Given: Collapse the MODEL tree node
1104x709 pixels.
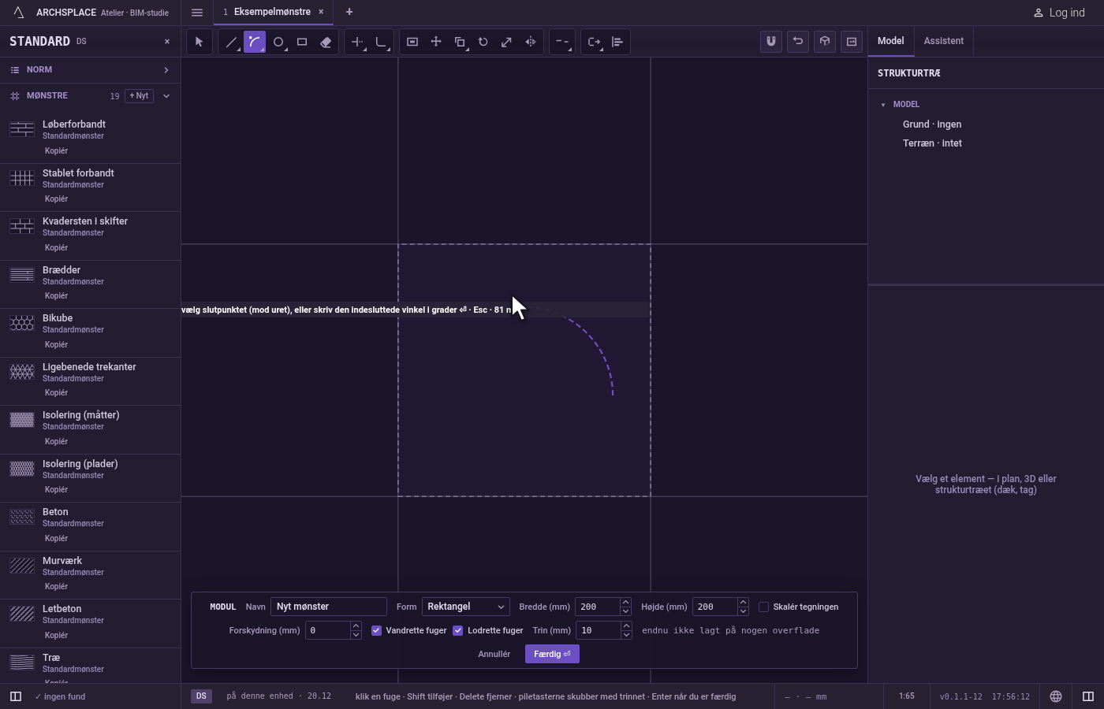Looking at the screenshot, I should (x=883, y=105).
